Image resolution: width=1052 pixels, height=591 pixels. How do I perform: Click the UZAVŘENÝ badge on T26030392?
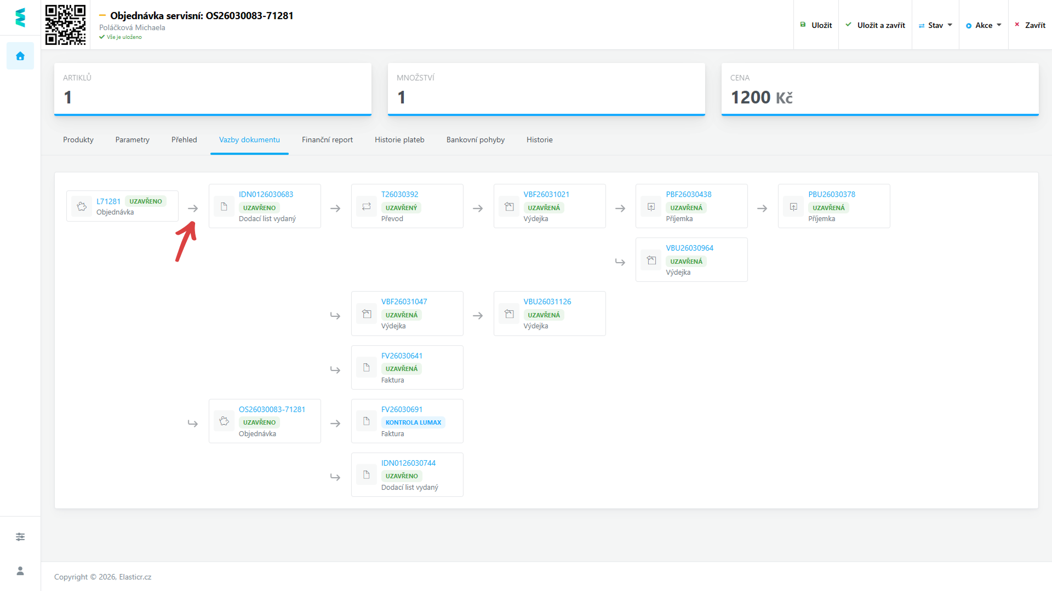[x=401, y=208]
